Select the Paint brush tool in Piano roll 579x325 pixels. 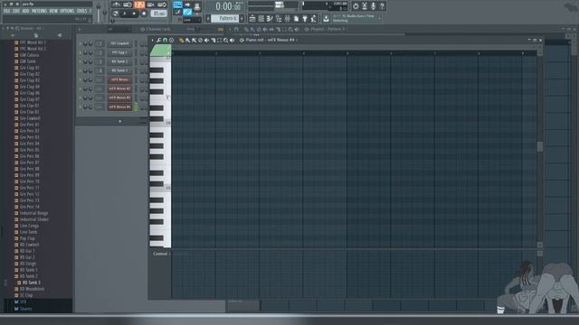pyautogui.click(x=187, y=40)
